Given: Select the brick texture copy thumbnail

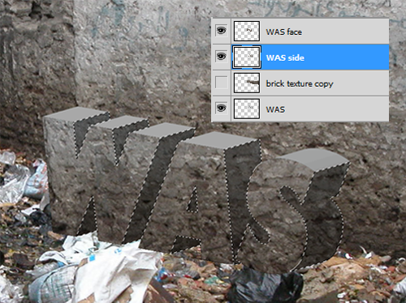Looking at the screenshot, I should tap(247, 83).
